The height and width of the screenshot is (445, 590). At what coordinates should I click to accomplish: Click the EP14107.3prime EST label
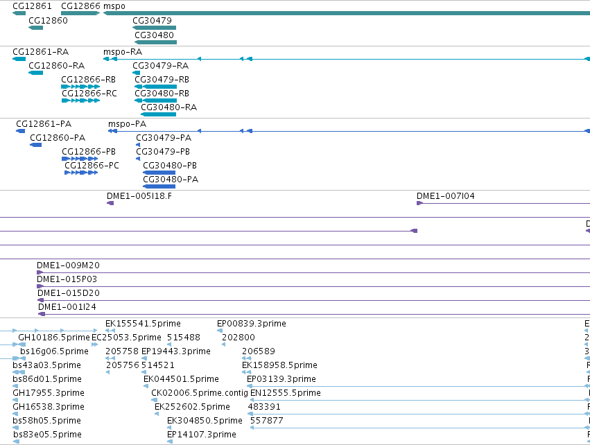pos(201,435)
